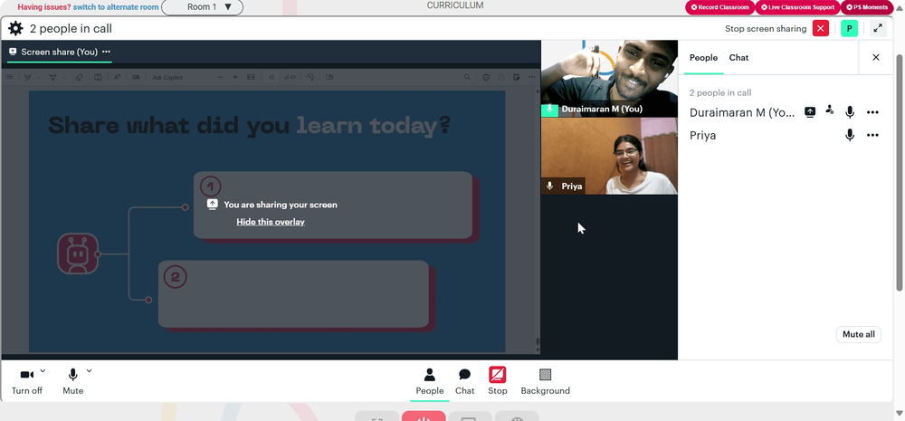Click the highlighter tool in PDF toolbar
The width and height of the screenshot is (905, 421).
point(27,77)
